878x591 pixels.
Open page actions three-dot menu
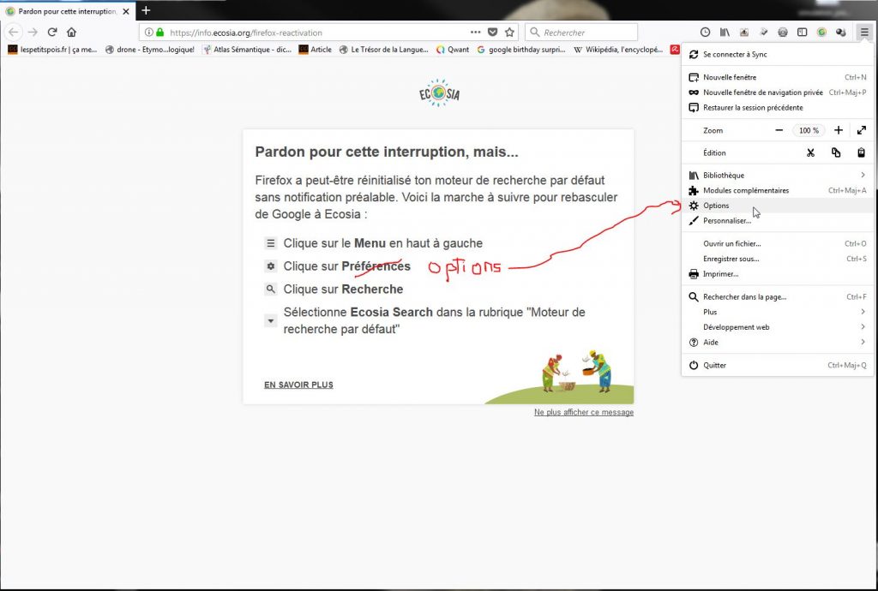pyautogui.click(x=475, y=33)
